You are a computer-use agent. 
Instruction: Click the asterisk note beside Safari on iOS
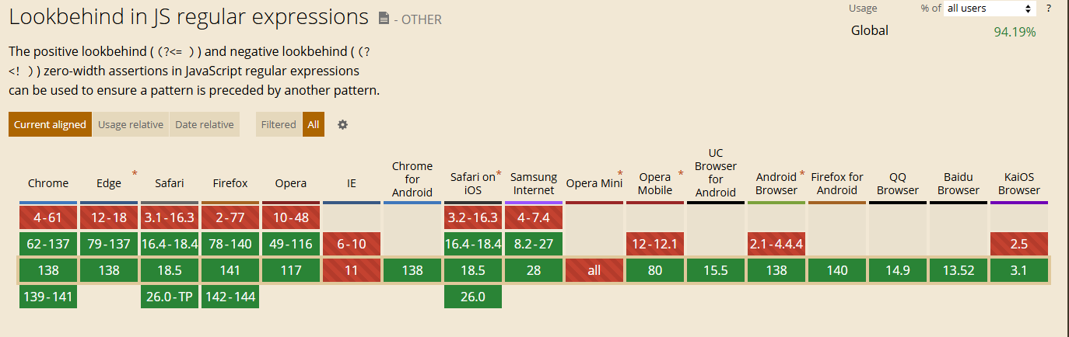499,172
